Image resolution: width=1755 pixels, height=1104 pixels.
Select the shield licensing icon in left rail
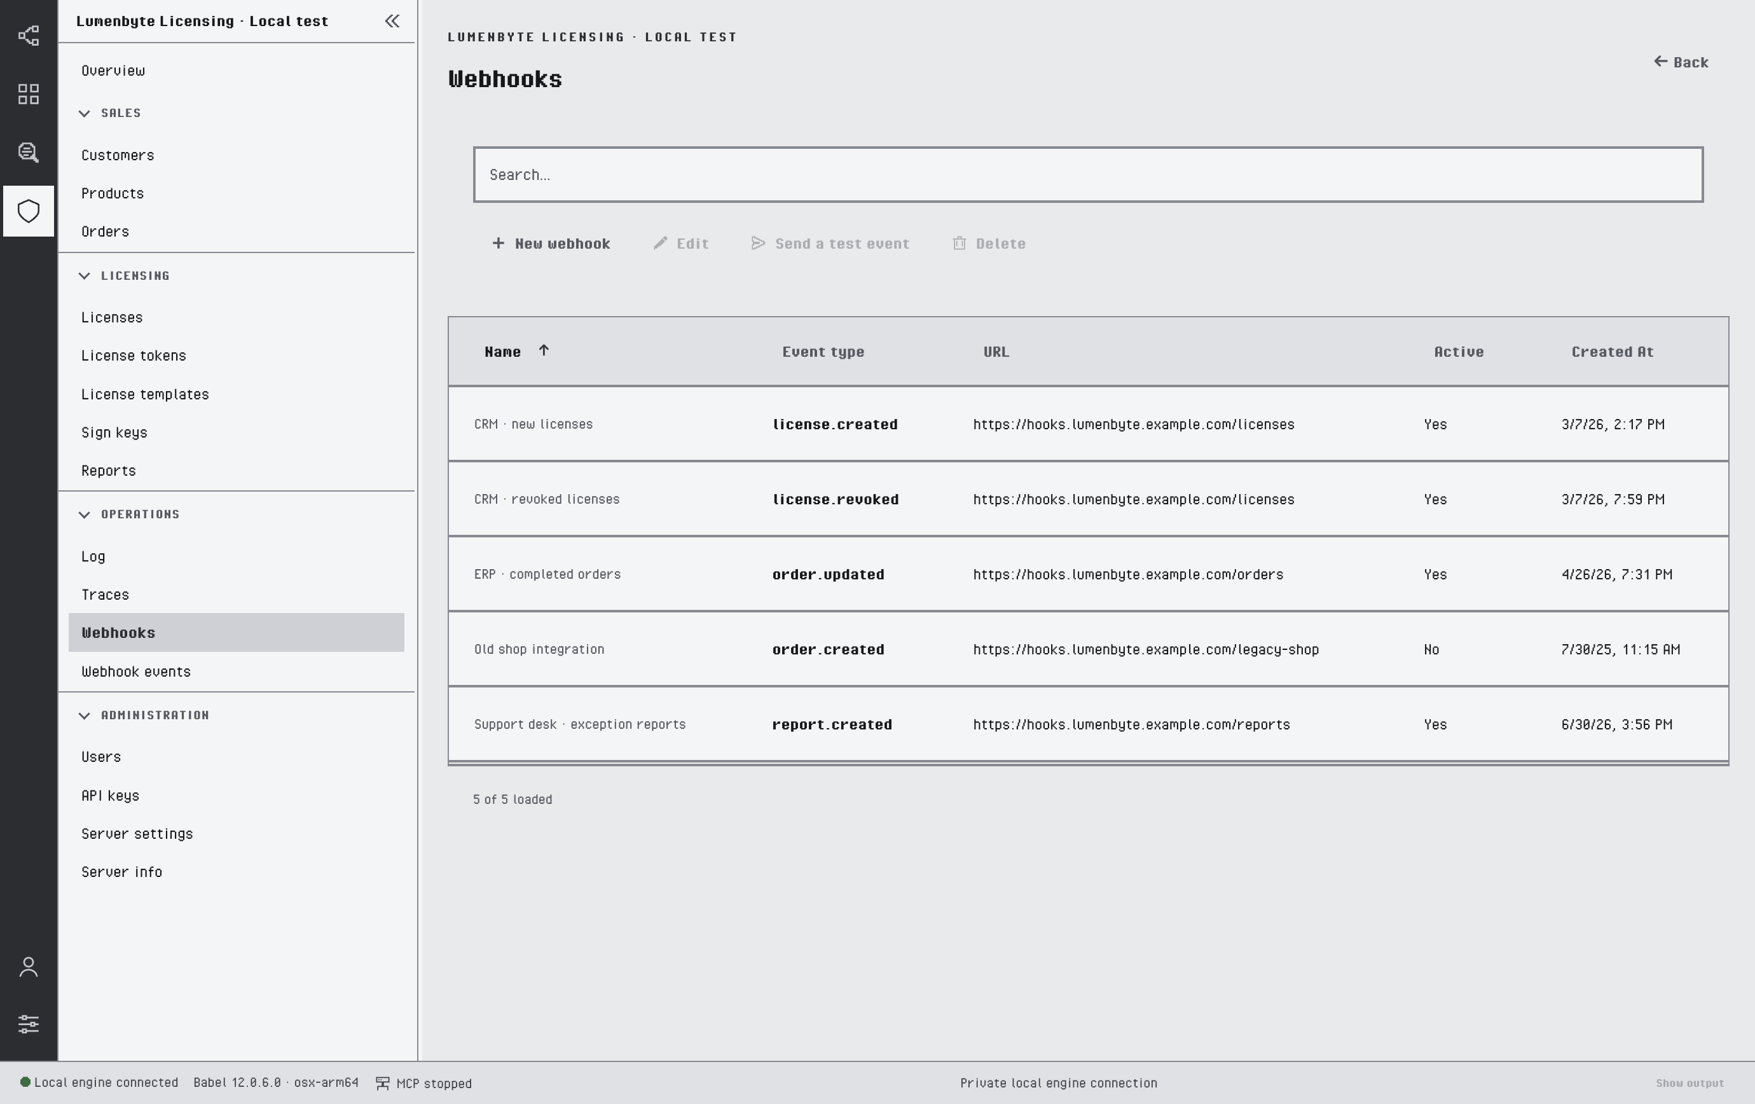click(29, 211)
